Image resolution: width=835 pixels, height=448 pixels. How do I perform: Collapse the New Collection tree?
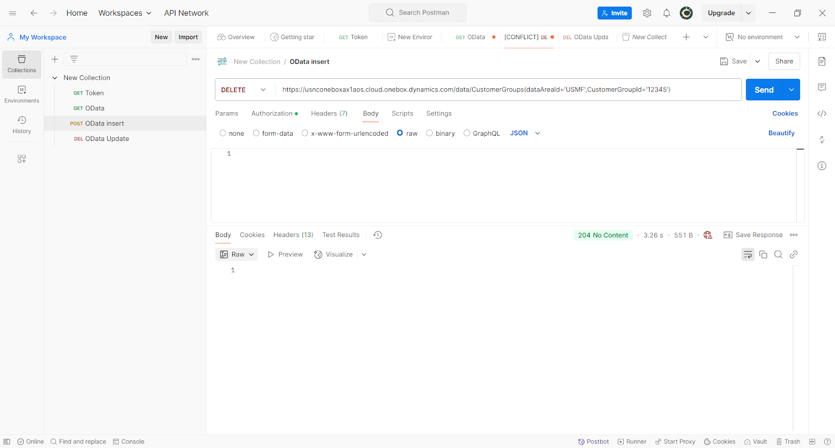(x=55, y=78)
